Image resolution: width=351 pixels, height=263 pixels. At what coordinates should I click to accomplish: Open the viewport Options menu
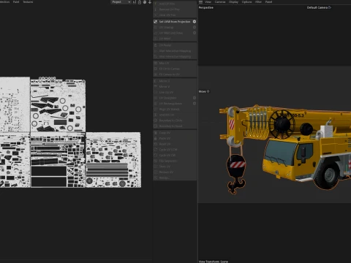(x=246, y=2)
